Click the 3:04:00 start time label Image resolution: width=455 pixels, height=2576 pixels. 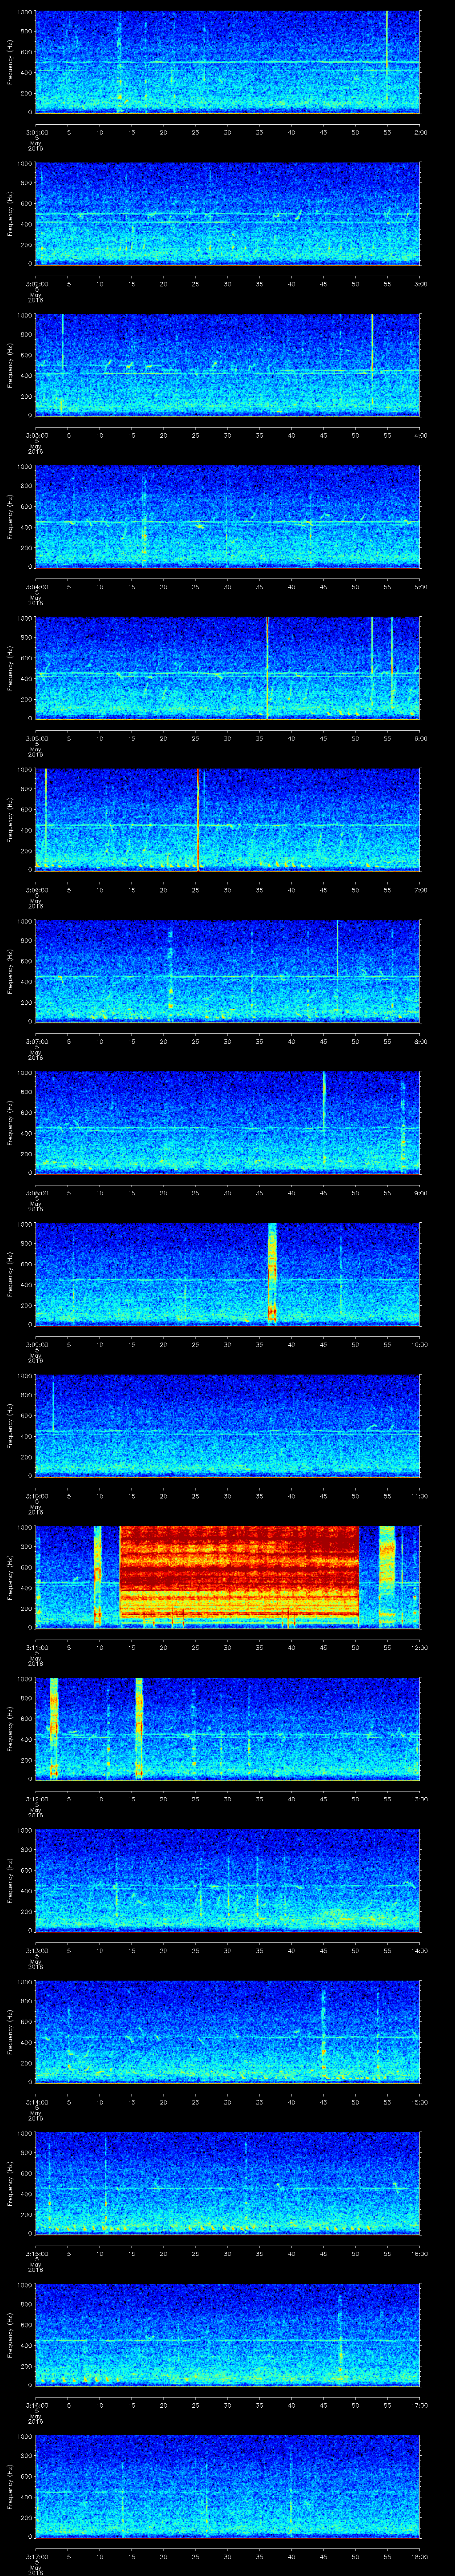[x=36, y=587]
